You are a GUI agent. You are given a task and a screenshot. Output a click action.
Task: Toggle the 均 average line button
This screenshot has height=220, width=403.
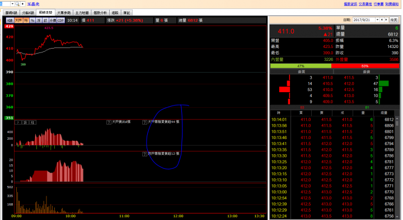click(x=26, y=20)
